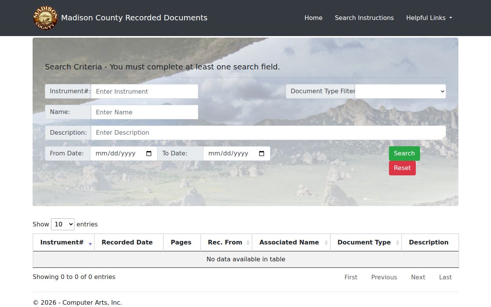Focus the Instrument number input field
Viewport: 491px width, 307px height.
pyautogui.click(x=145, y=91)
